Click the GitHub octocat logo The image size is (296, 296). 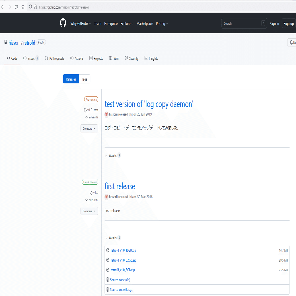(63, 23)
